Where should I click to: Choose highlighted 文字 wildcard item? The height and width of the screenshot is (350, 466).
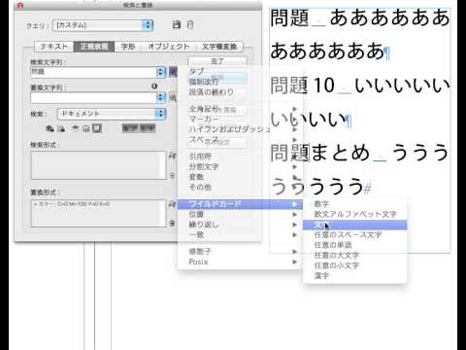[x=355, y=225]
